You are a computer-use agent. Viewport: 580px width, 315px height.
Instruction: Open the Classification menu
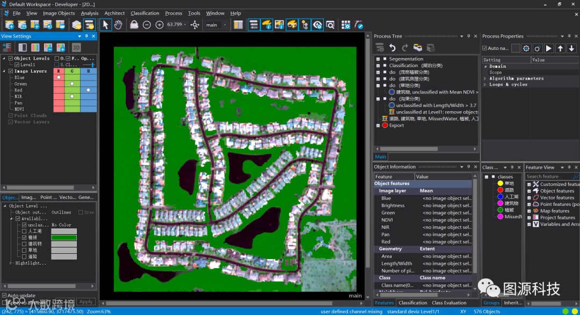145,13
